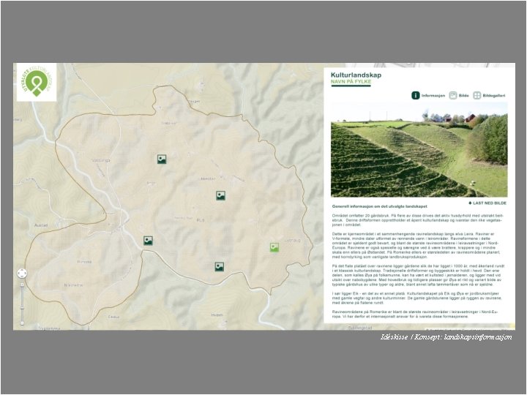Pan the map right with the compass arrow
The width and height of the screenshot is (527, 395).
click(x=26, y=274)
